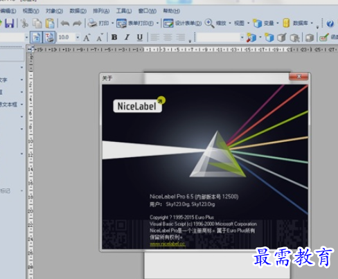Toggle underline formatting

139,37
